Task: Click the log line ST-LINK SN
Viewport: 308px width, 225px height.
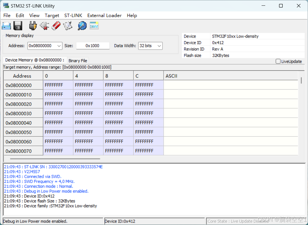Action: tap(53, 167)
